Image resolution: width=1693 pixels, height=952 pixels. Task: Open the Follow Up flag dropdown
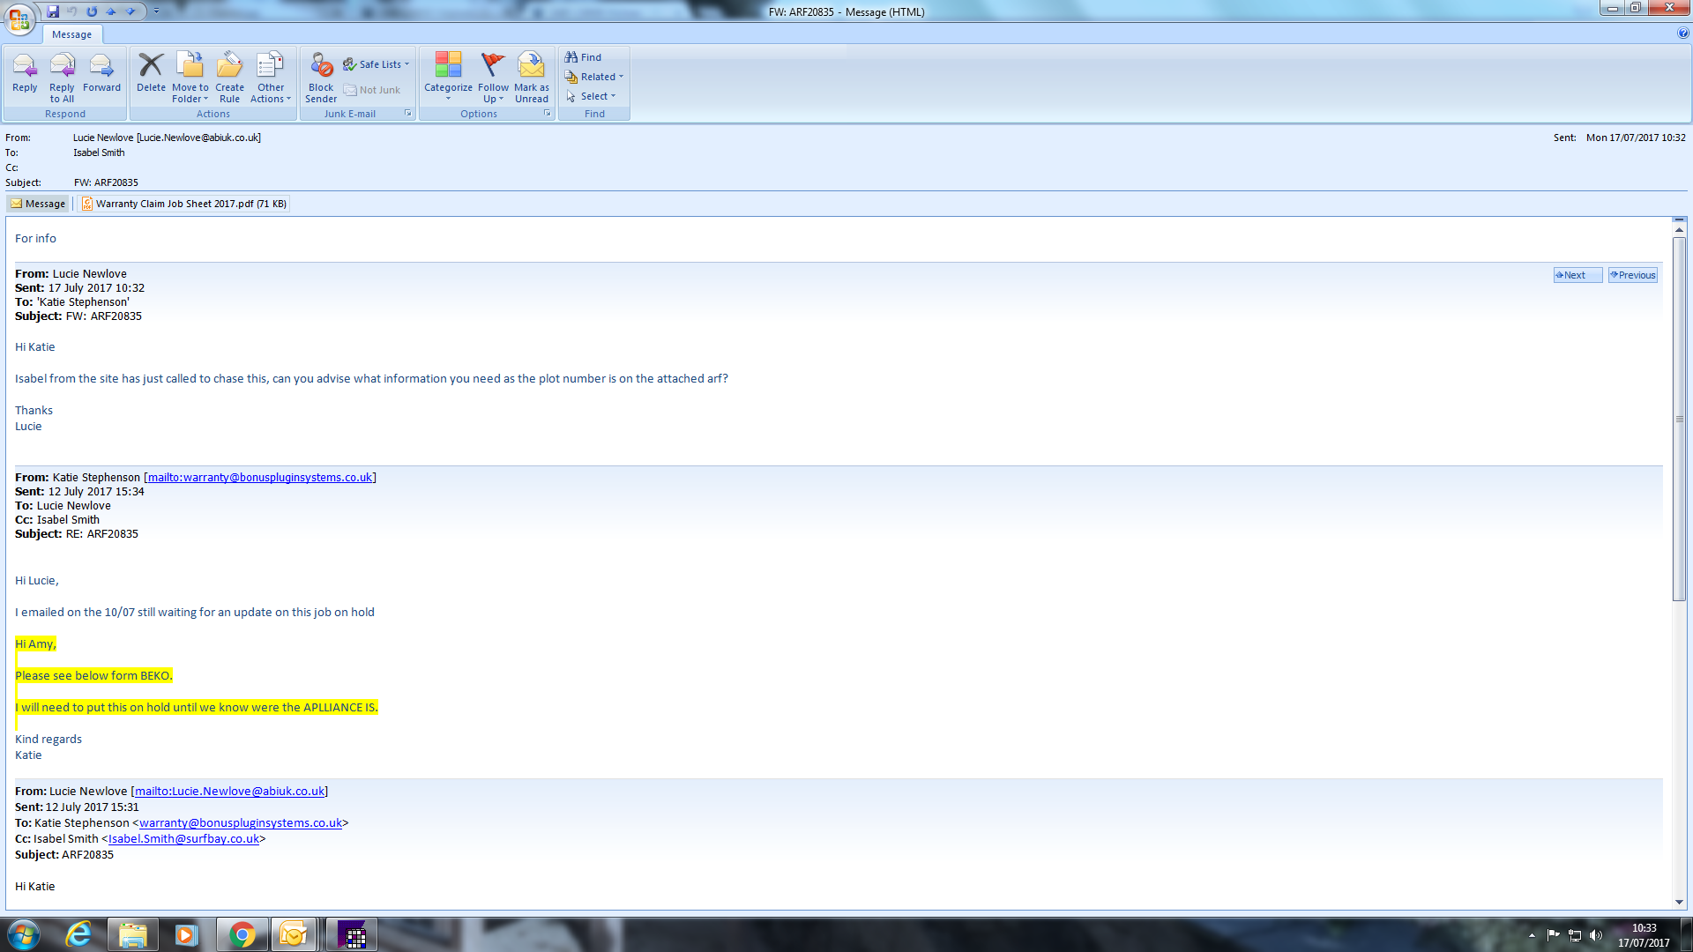493,93
